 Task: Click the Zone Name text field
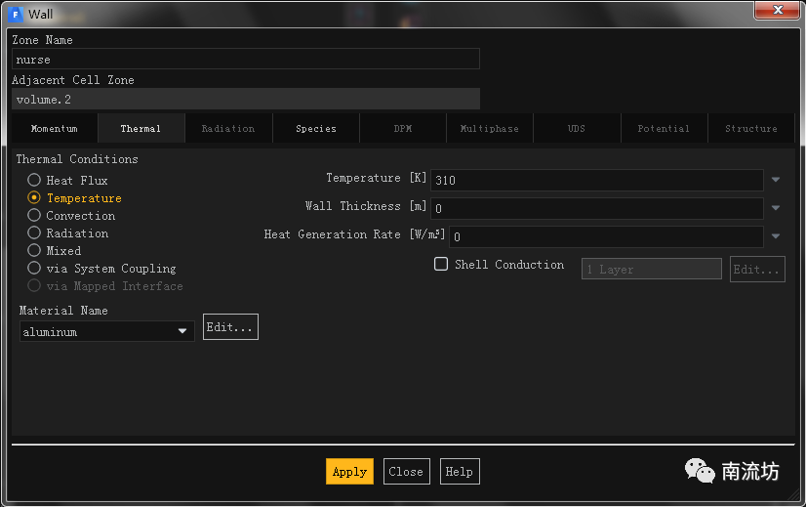245,60
